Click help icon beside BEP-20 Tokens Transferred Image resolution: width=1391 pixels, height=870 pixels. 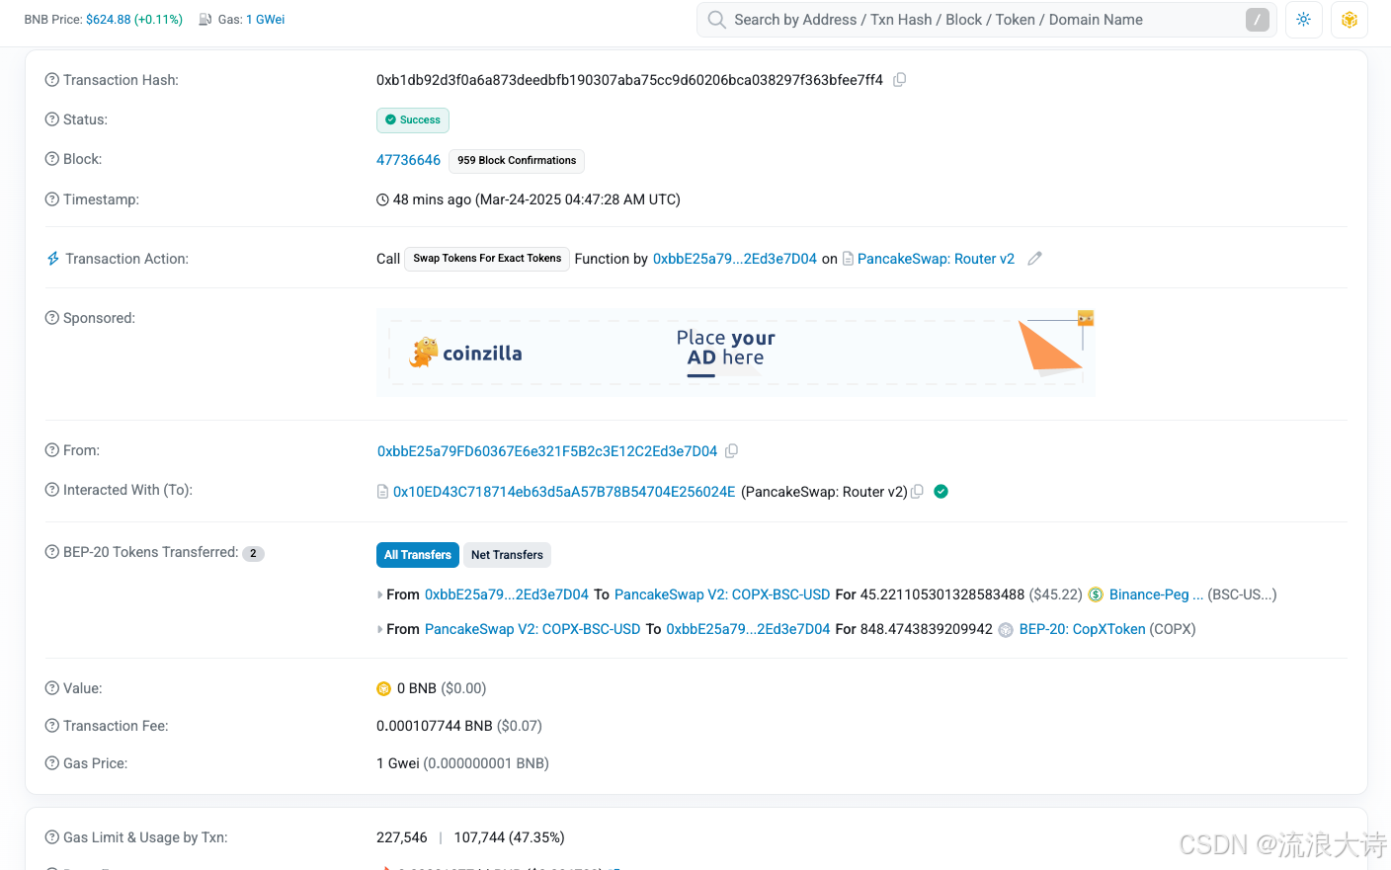[52, 552]
